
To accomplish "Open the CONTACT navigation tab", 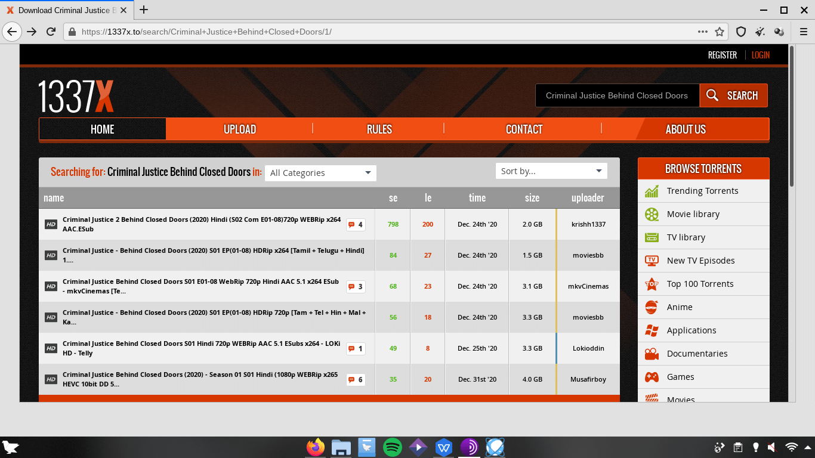I will coord(524,129).
